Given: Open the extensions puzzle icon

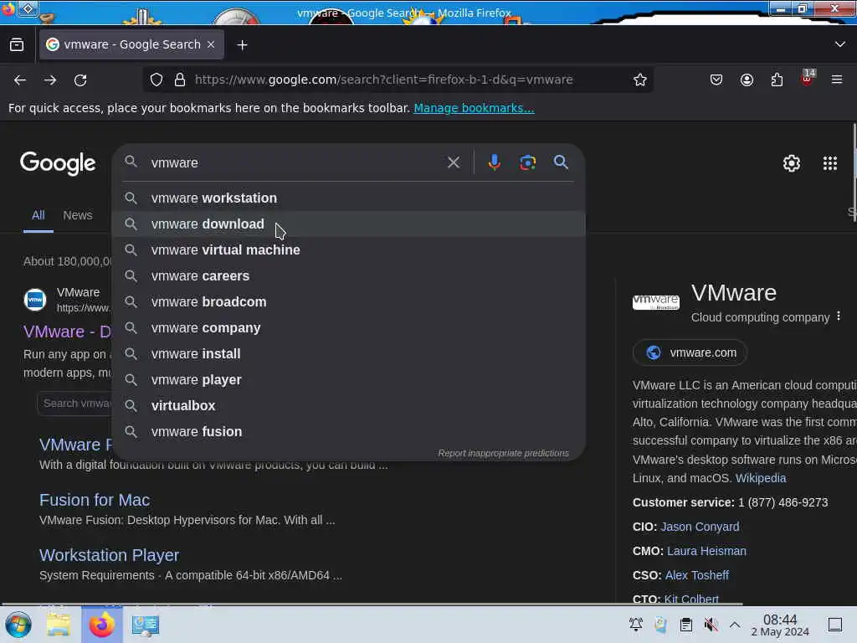Looking at the screenshot, I should tap(777, 80).
